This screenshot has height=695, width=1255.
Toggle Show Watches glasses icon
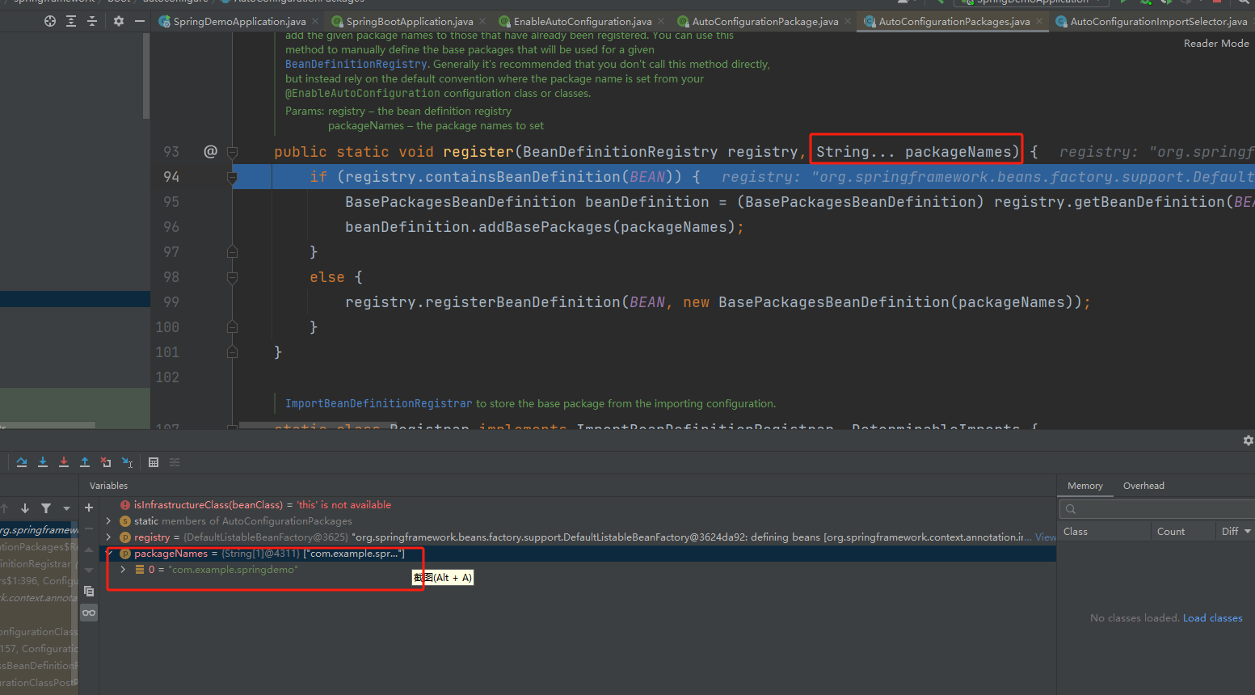pyautogui.click(x=89, y=613)
